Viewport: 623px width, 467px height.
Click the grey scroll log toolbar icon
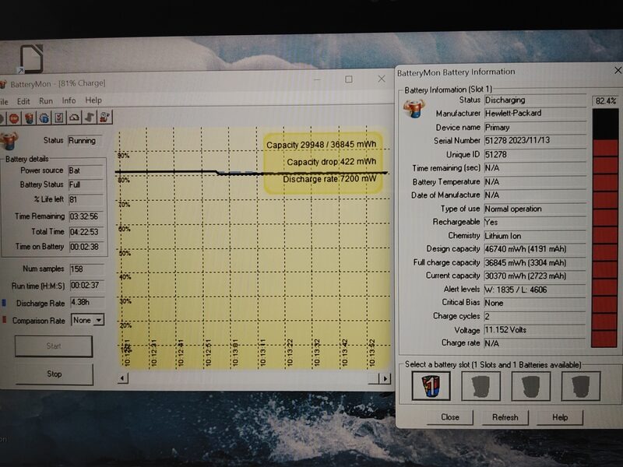90,118
